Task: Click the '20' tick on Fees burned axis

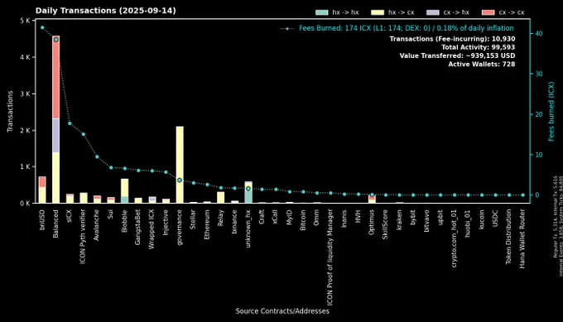Action: click(x=539, y=114)
